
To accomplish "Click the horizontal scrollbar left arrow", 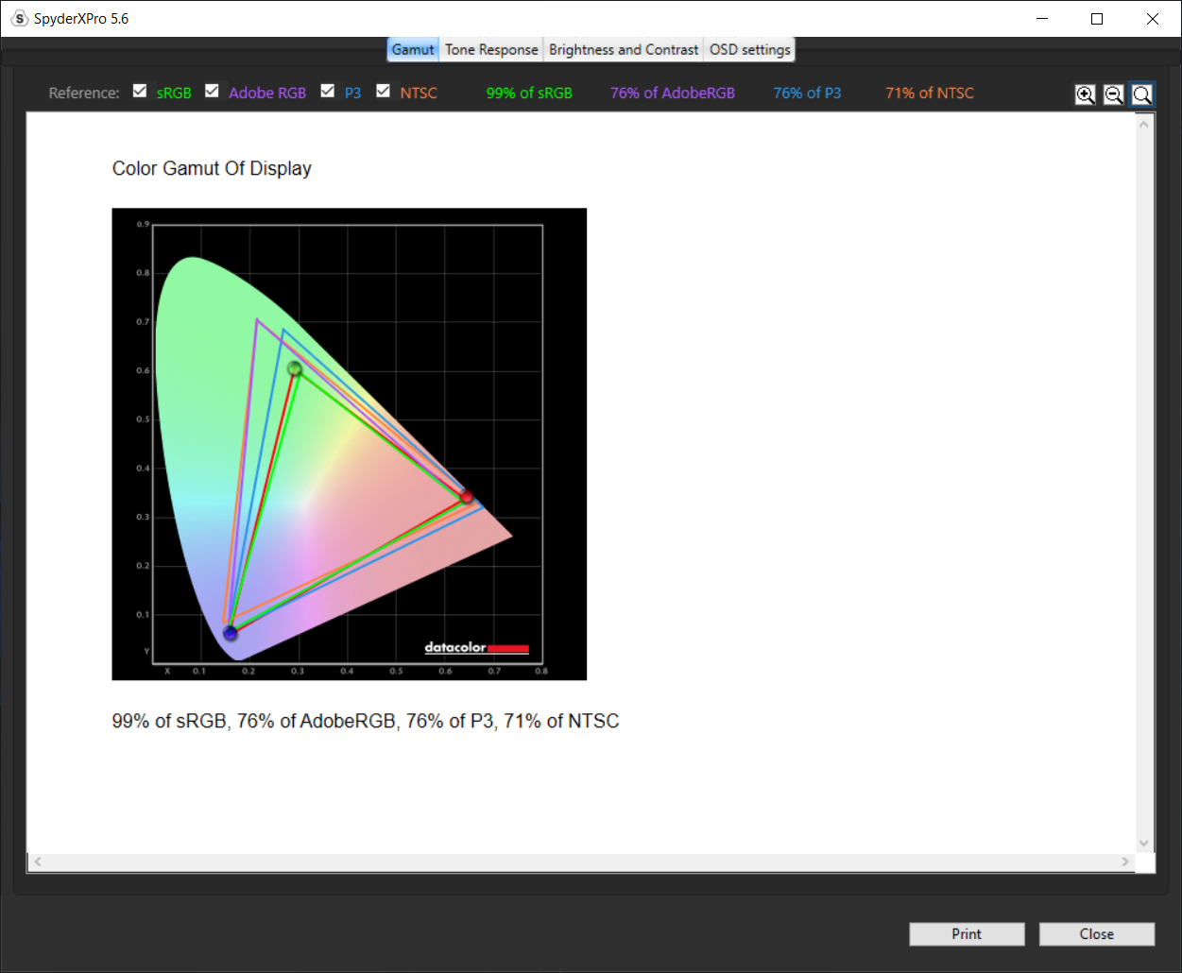I will click(38, 862).
